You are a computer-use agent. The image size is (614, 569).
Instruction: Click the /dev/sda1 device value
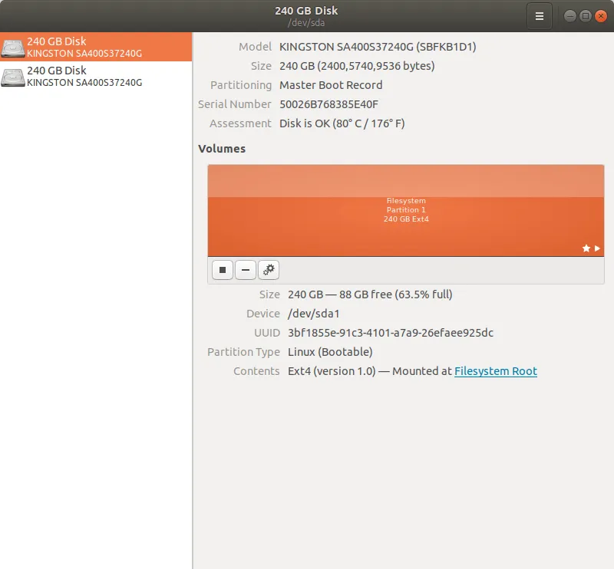[313, 314]
